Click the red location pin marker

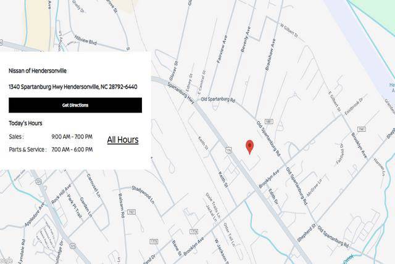pos(249,146)
